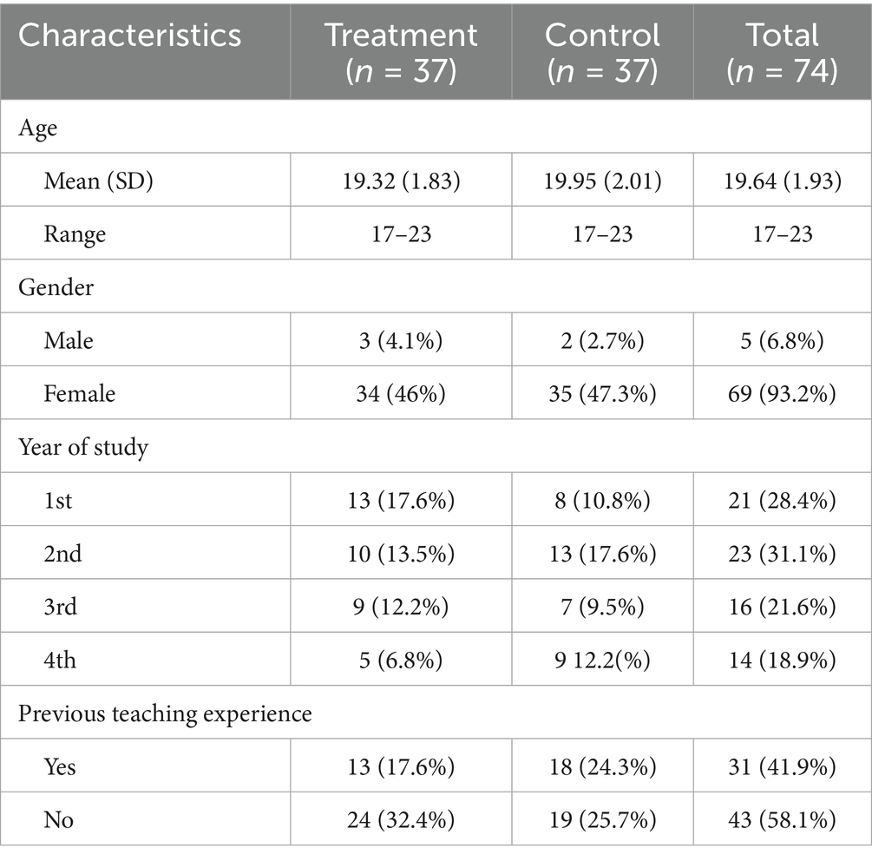Click the Total (n = 74) column header
This screenshot has height=861, width=872.
[783, 50]
